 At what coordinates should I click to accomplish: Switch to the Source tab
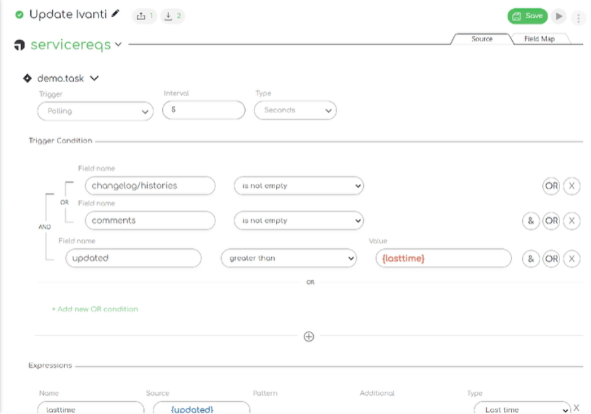[482, 38]
